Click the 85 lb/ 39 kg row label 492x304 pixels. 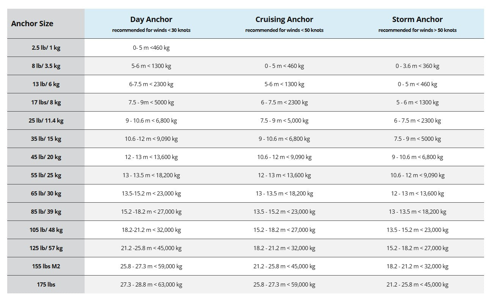coord(46,212)
